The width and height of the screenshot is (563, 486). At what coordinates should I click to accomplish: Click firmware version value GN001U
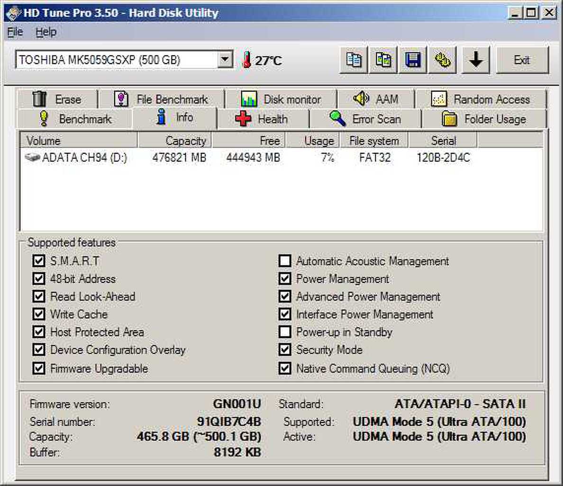click(x=237, y=404)
